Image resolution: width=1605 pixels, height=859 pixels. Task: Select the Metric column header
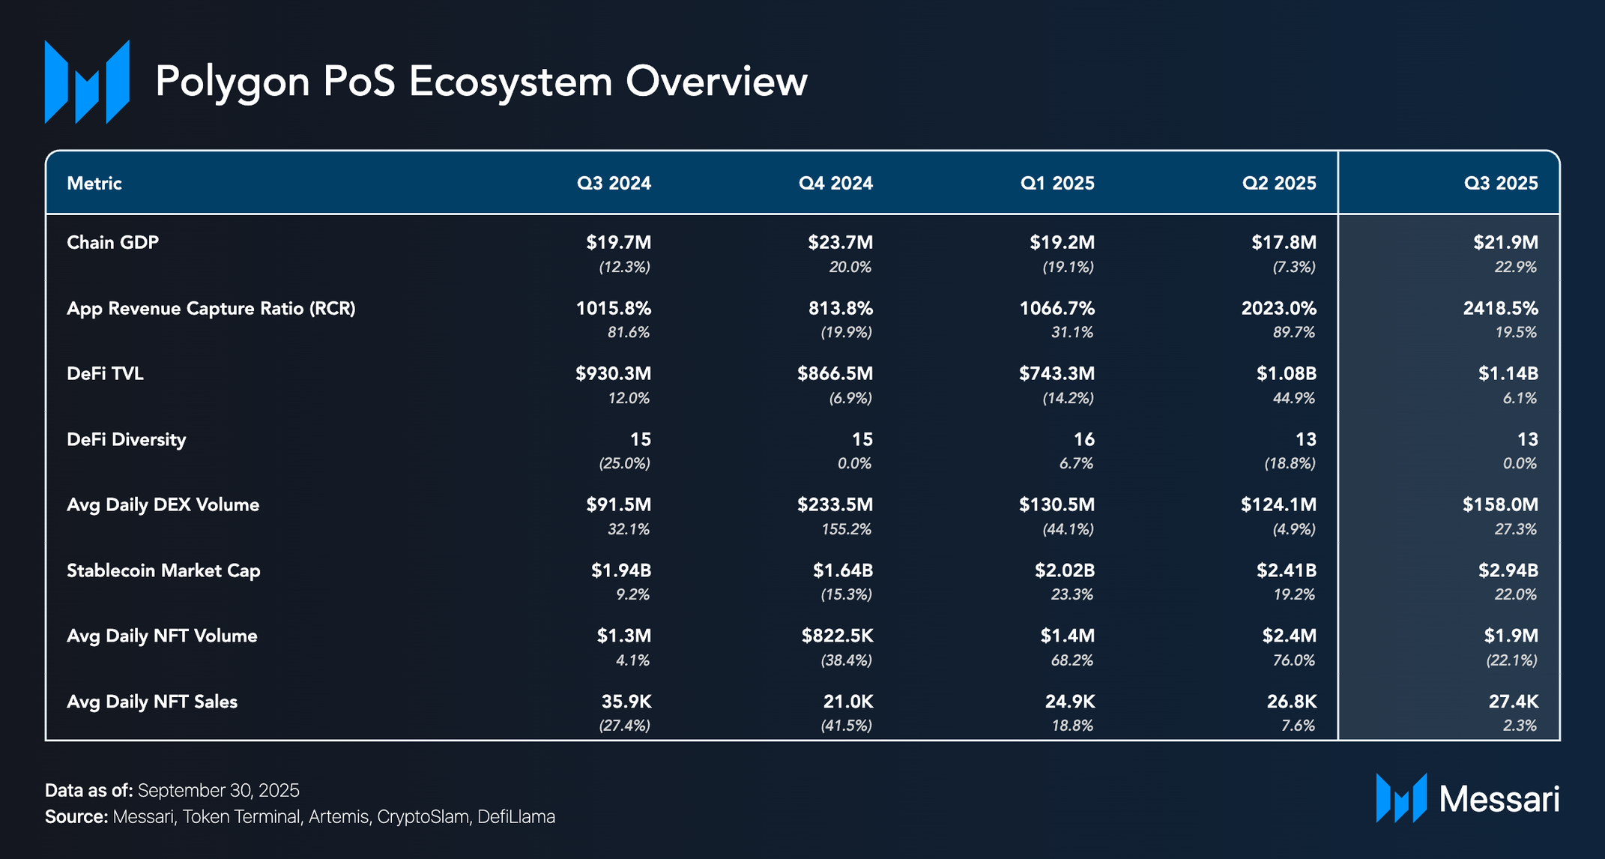(94, 184)
